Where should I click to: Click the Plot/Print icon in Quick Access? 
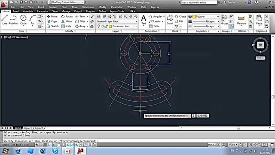pyautogui.click(x=31, y=2)
